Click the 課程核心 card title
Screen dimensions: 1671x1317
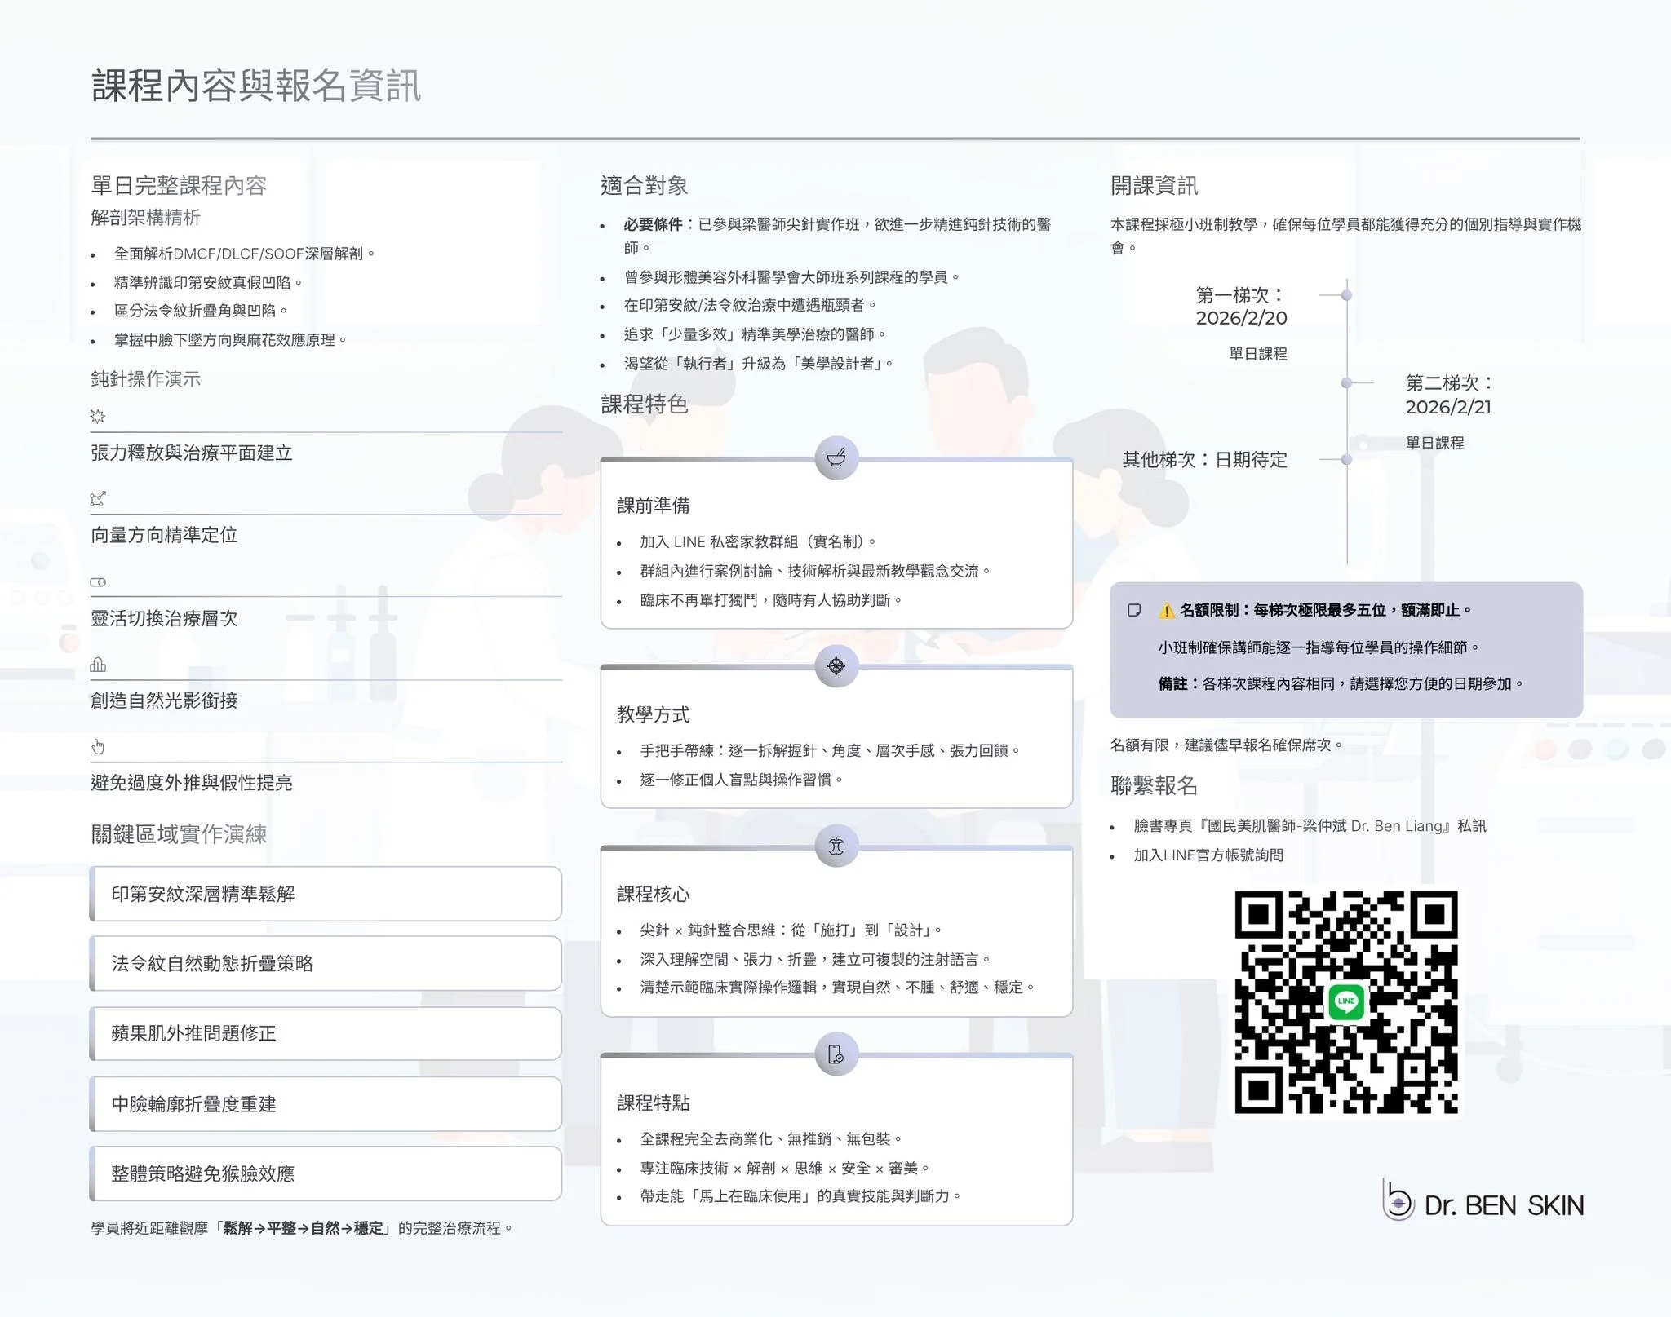tap(654, 894)
